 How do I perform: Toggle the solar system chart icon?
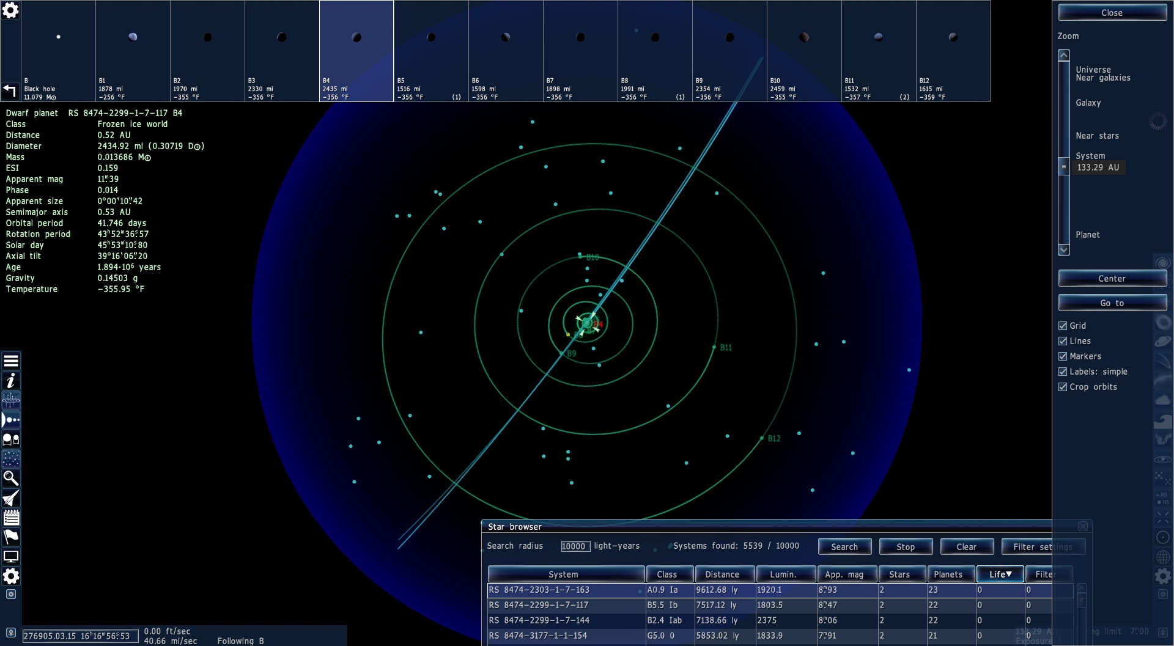[11, 400]
